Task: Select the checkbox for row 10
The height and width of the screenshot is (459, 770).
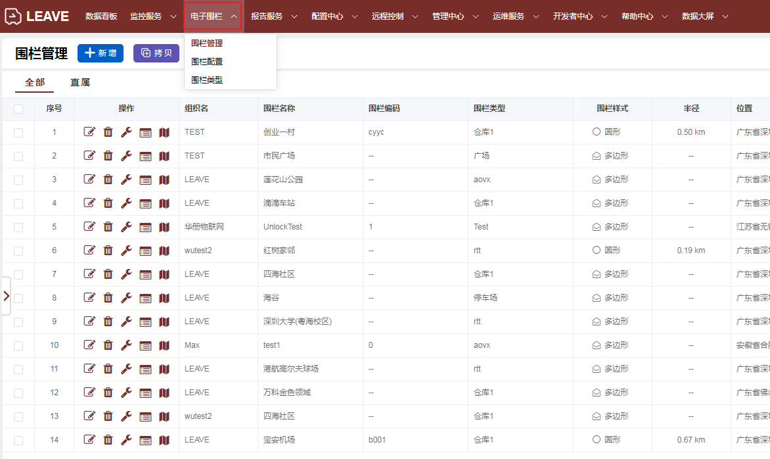Action: tap(18, 345)
